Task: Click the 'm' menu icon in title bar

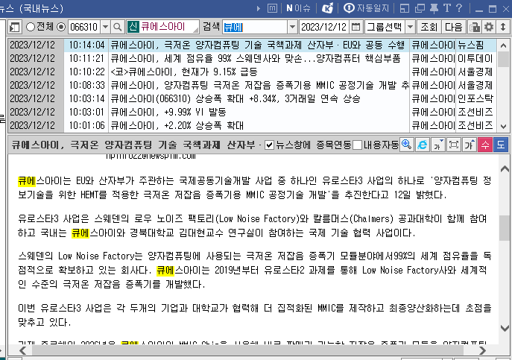Action: (x=272, y=8)
